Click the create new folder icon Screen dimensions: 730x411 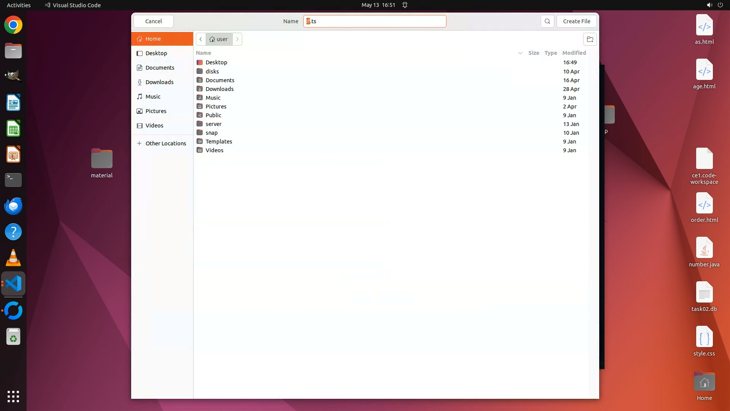pyautogui.click(x=590, y=39)
